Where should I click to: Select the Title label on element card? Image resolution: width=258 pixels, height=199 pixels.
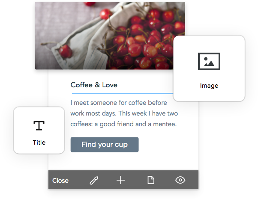pyautogui.click(x=39, y=143)
